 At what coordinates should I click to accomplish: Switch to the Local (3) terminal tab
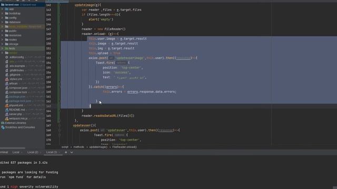coord(52,152)
